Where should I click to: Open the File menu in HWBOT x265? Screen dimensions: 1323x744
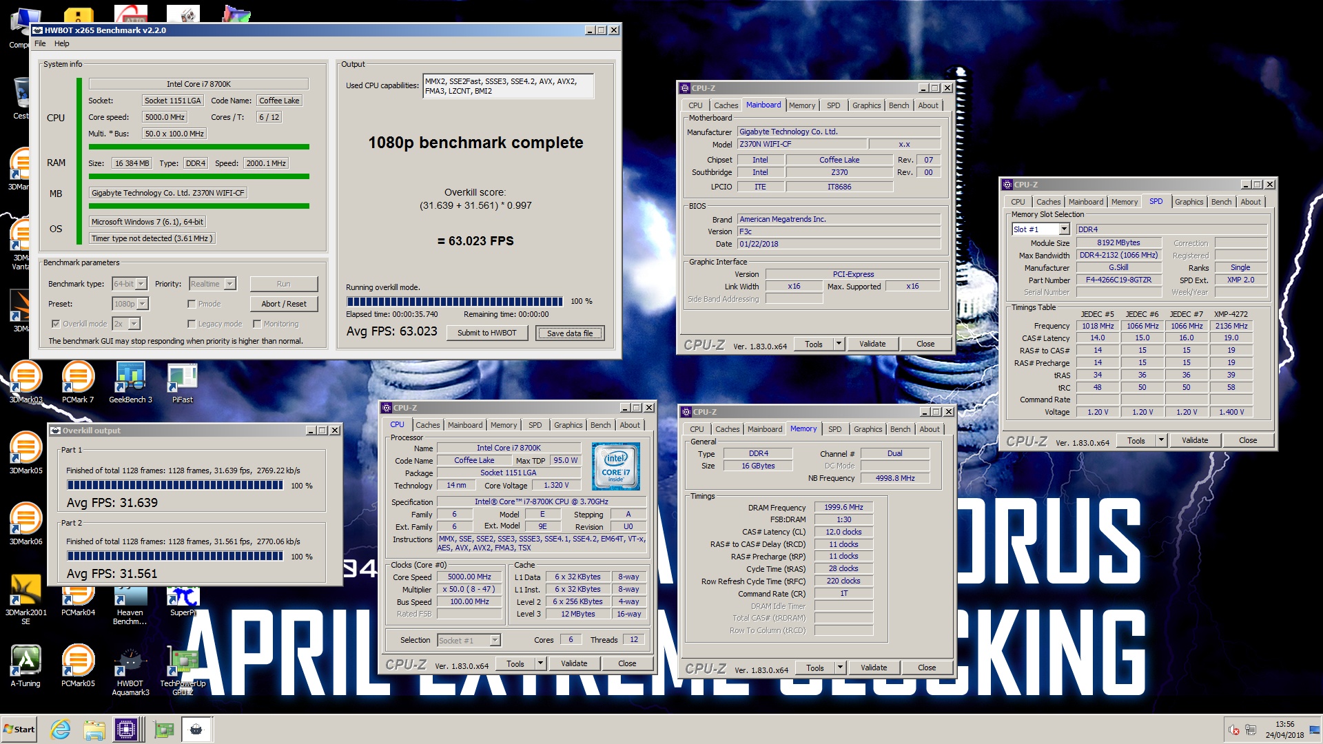pyautogui.click(x=40, y=43)
